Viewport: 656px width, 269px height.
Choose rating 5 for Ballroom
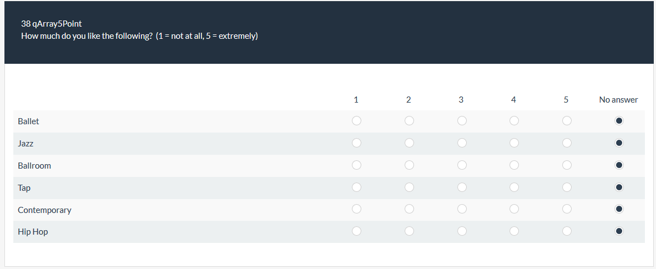[x=567, y=165]
